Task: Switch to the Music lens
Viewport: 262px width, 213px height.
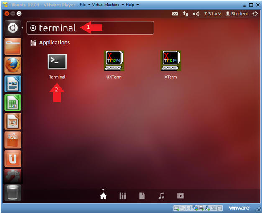Action: (x=162, y=196)
